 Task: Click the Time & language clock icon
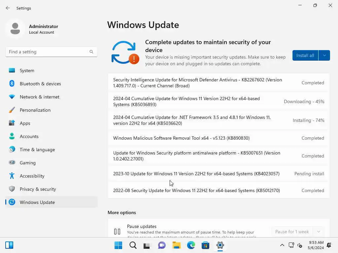12,149
